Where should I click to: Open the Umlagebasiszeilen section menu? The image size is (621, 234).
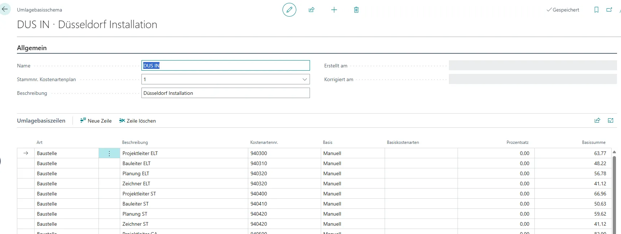pyautogui.click(x=41, y=121)
